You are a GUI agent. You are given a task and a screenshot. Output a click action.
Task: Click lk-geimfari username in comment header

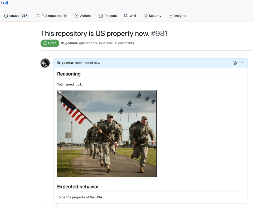pyautogui.click(x=66, y=63)
